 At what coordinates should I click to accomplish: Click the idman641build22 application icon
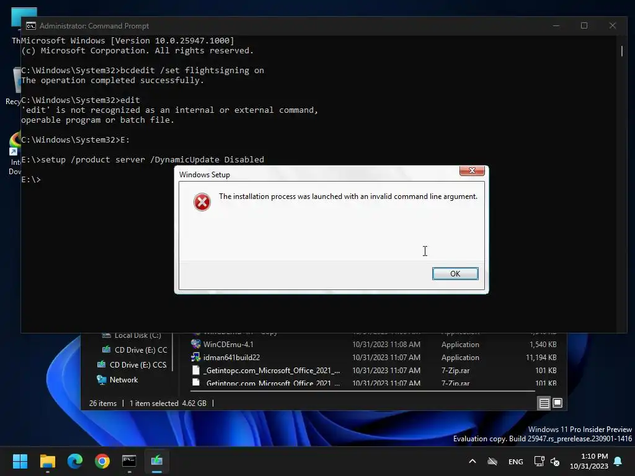pyautogui.click(x=196, y=357)
